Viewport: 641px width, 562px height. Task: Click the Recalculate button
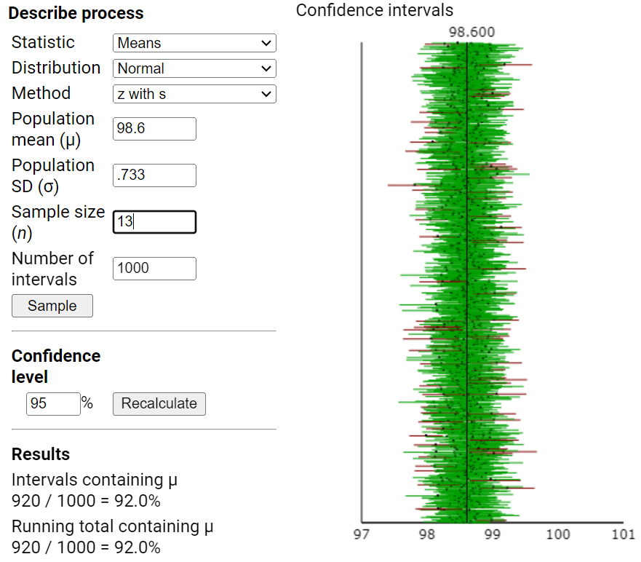[159, 404]
